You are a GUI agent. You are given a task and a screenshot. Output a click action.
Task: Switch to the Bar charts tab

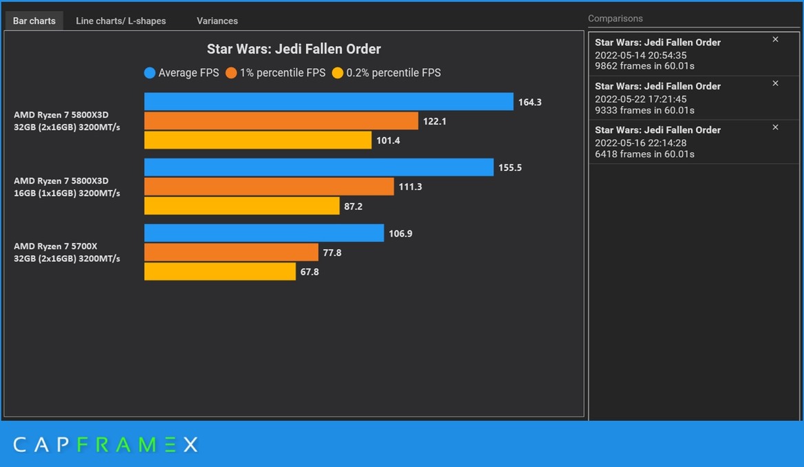point(34,21)
